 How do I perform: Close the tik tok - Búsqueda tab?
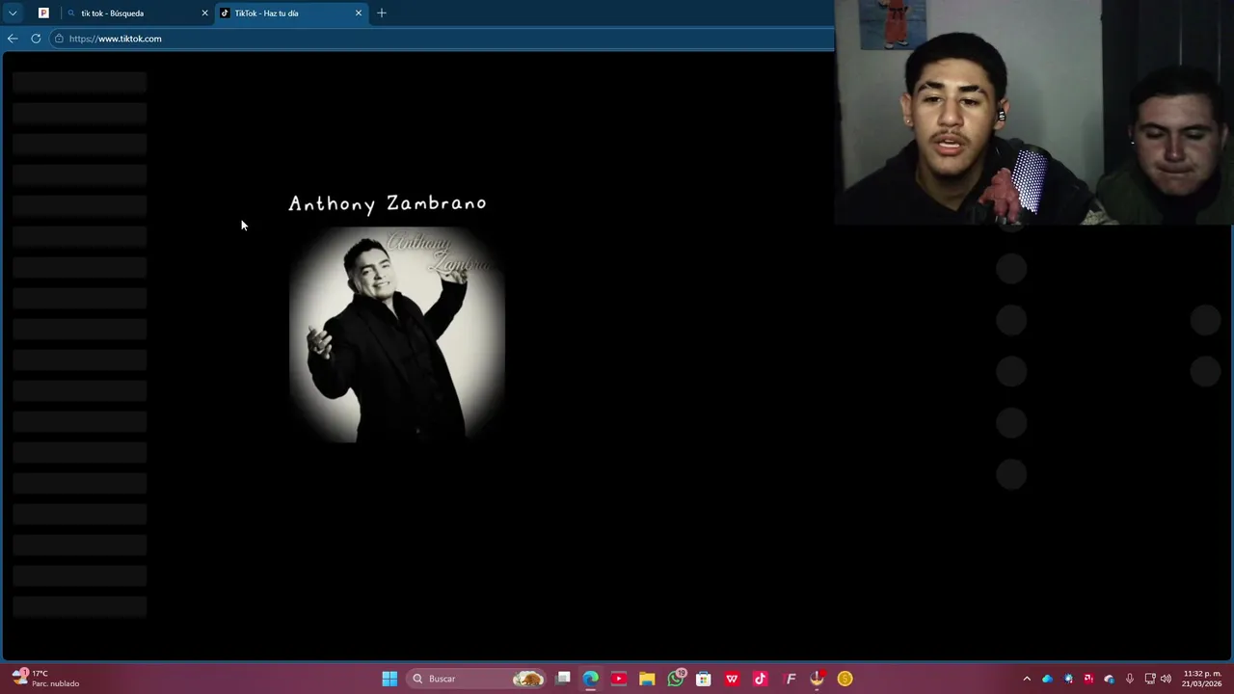[x=204, y=13]
